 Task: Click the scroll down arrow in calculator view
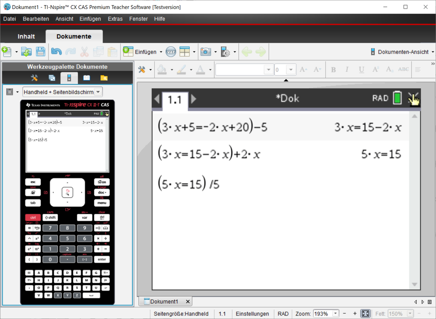tap(414, 284)
